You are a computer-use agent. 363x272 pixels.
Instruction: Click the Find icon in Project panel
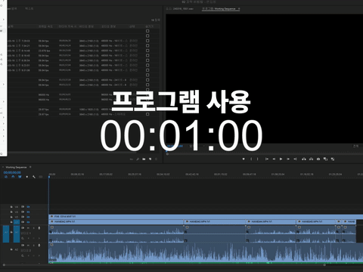click(x=138, y=159)
